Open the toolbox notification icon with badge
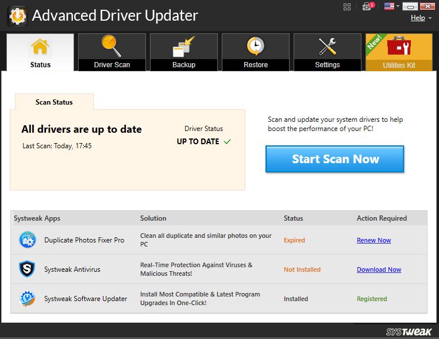439x339 pixels. [368, 7]
